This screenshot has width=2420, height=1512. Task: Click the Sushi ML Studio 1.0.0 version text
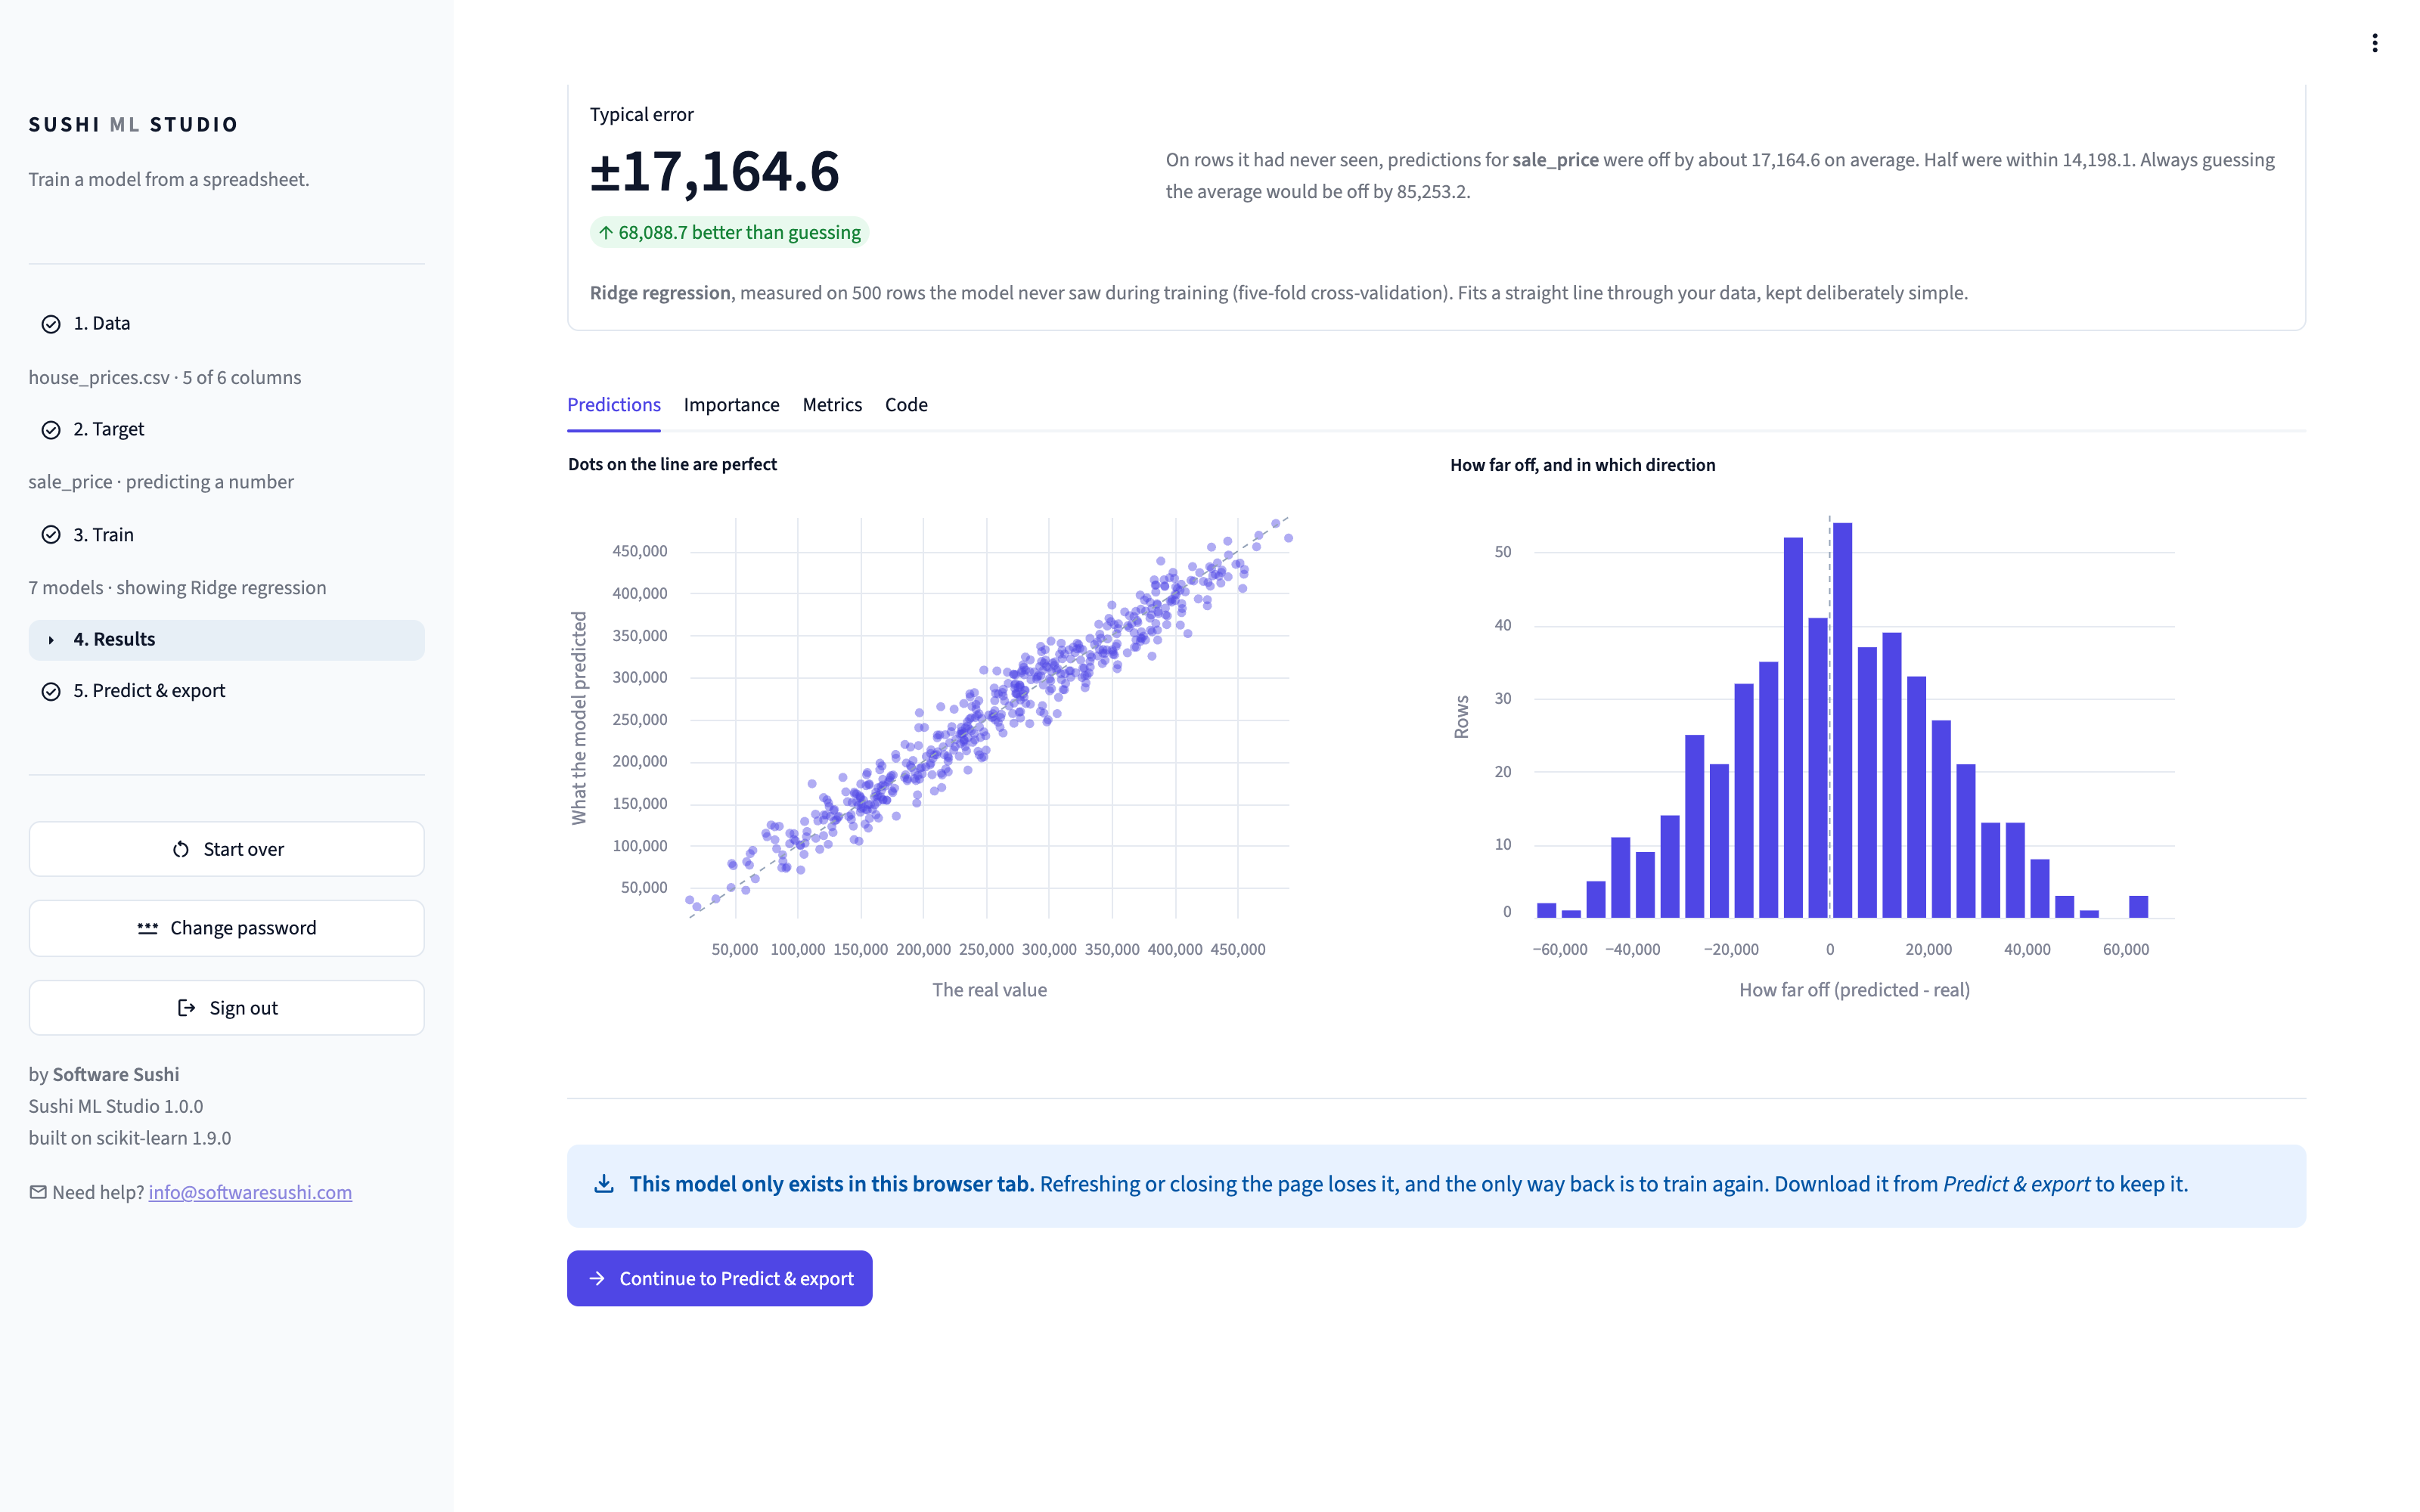[x=116, y=1106]
